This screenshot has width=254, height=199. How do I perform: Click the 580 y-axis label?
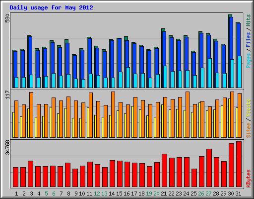click(7, 18)
